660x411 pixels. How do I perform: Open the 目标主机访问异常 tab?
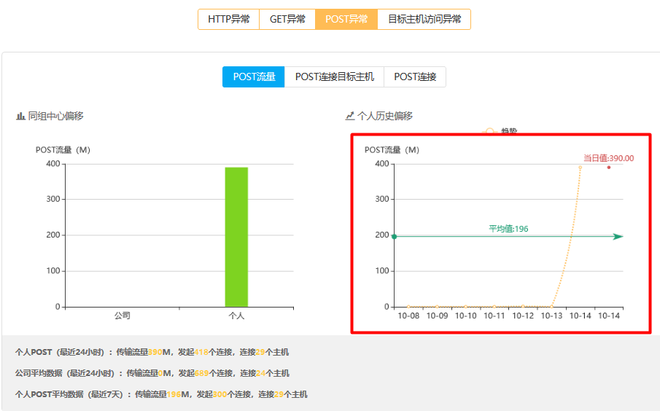click(424, 20)
